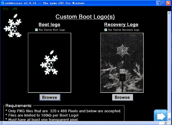Click the snowflake Apple in boot logo preview
172x125 pixels.
[x=49, y=63]
